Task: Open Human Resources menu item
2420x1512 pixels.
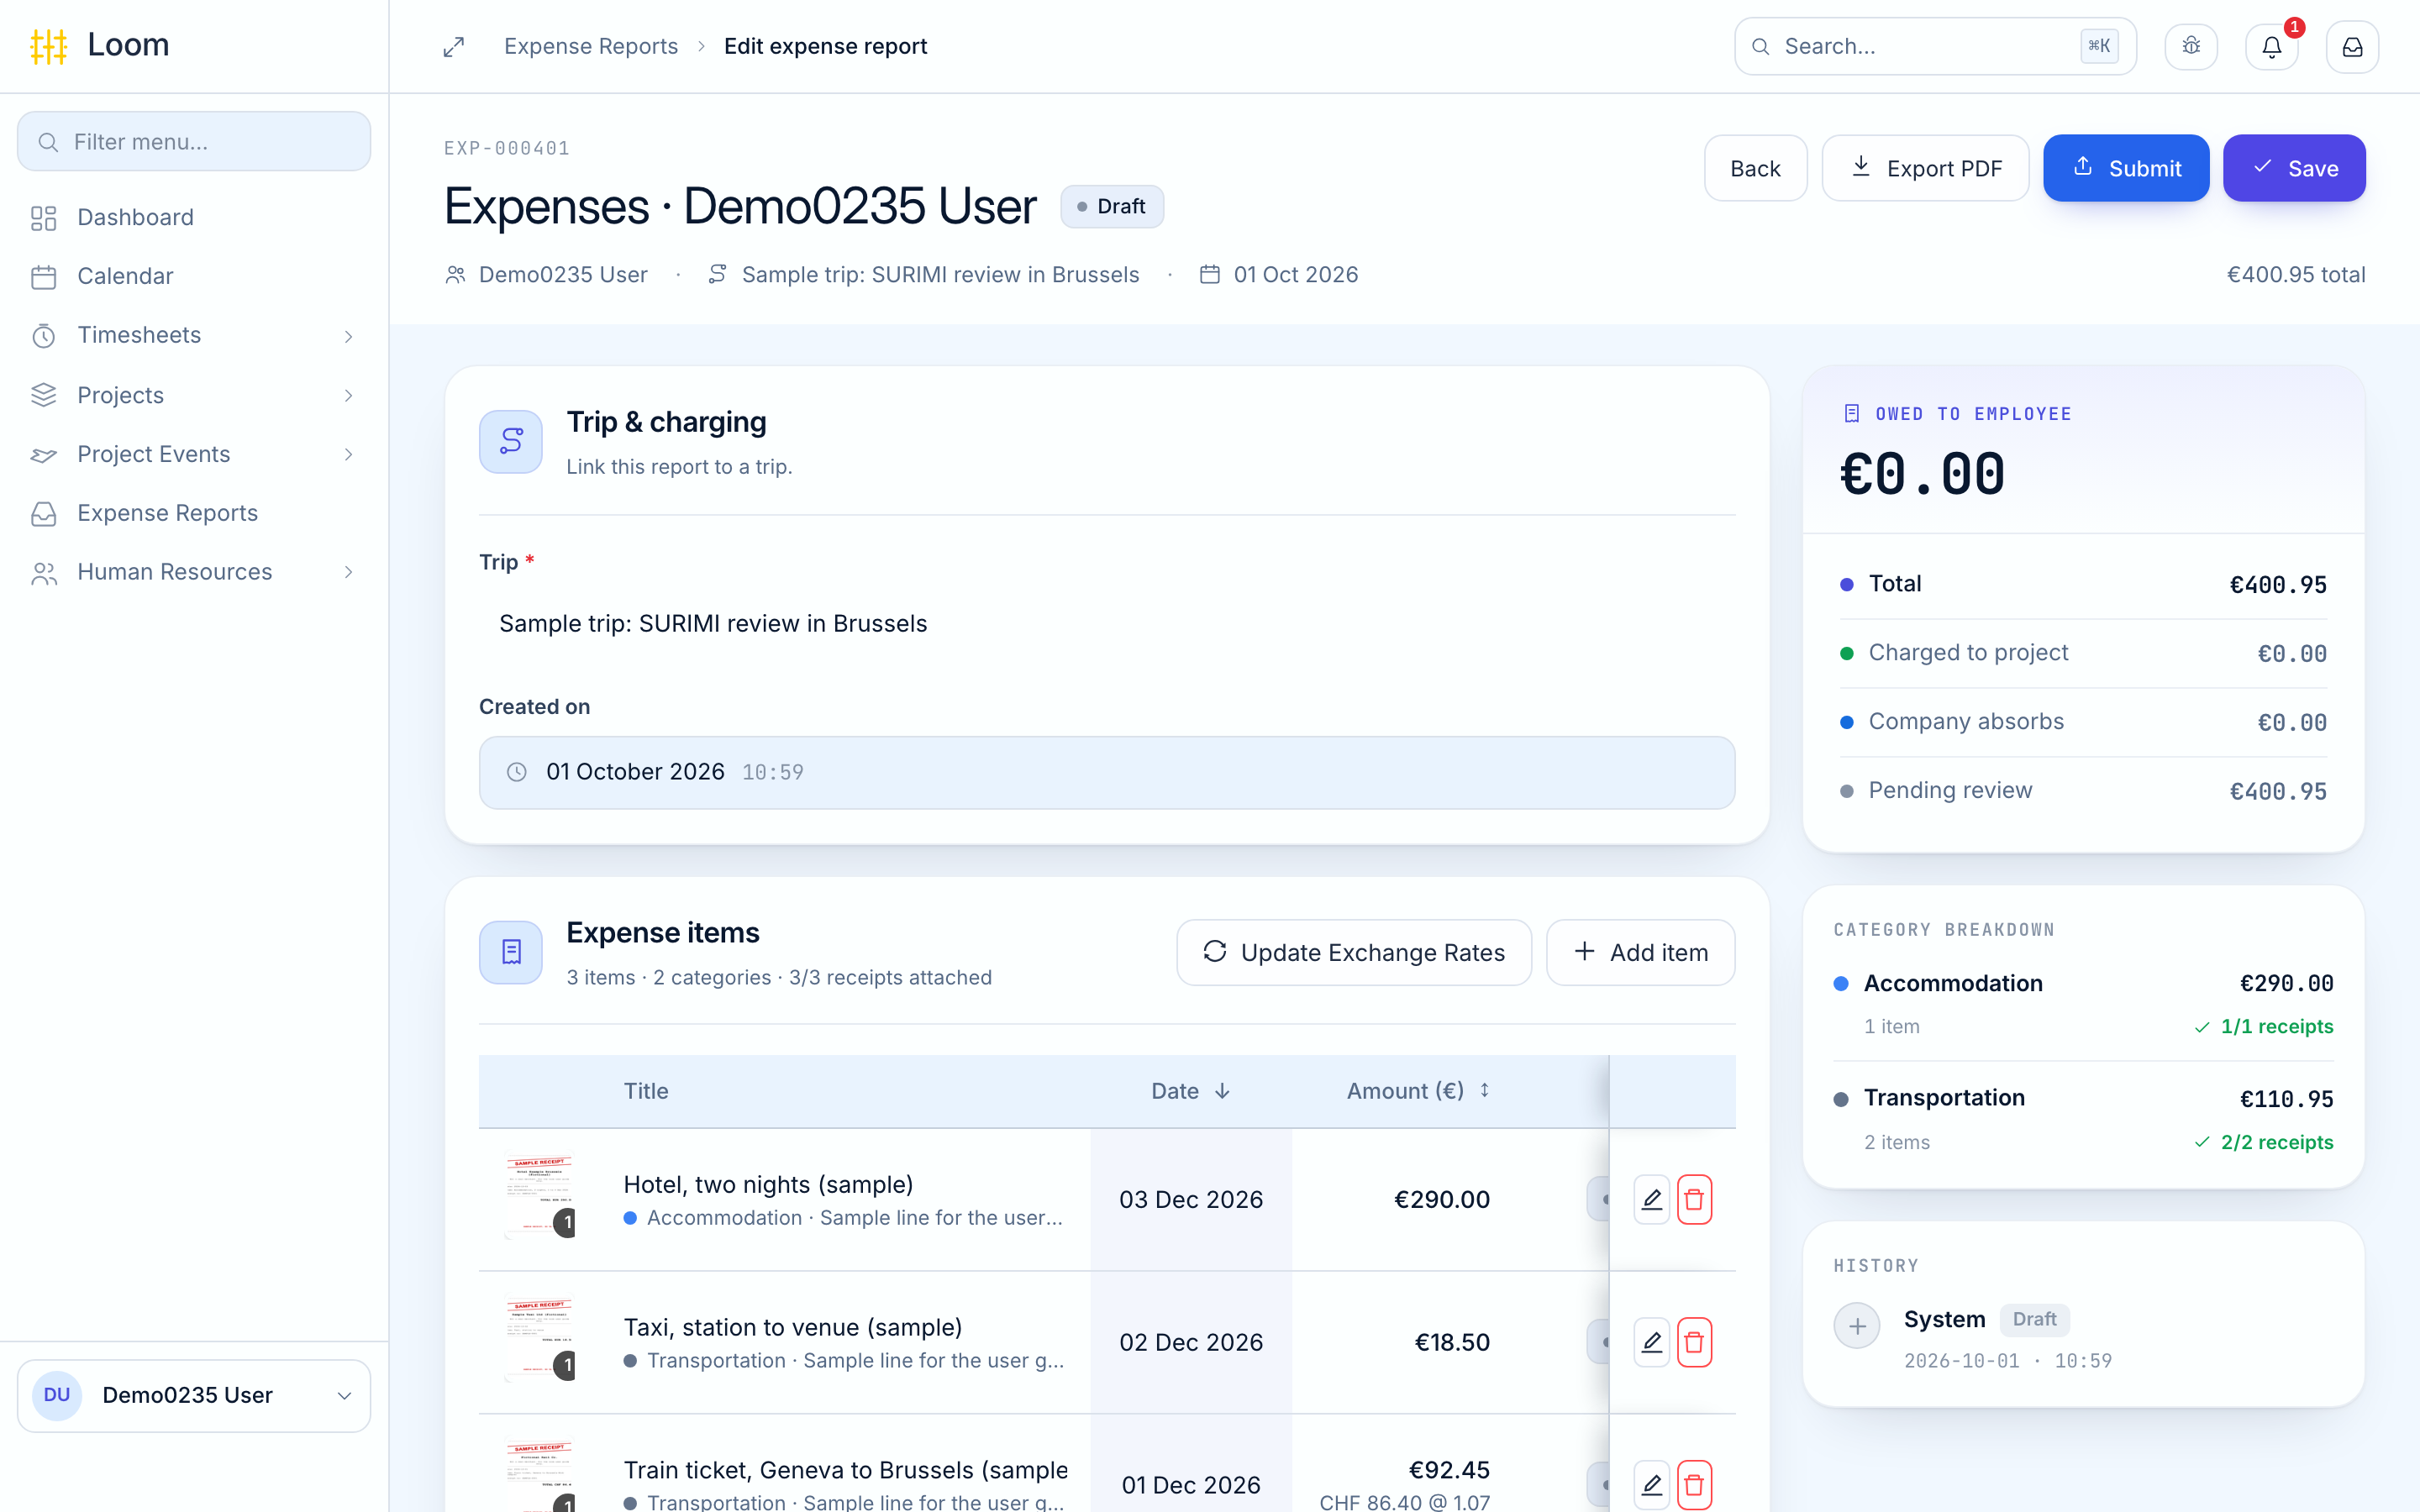Action: tap(194, 572)
